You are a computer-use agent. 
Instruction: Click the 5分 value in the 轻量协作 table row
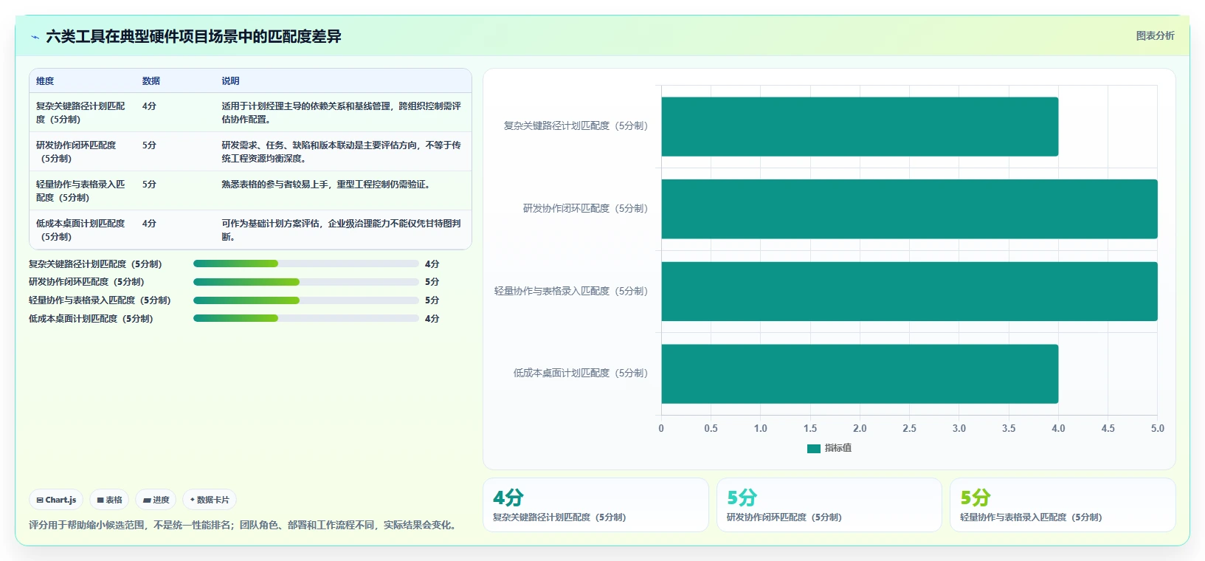[x=149, y=185]
